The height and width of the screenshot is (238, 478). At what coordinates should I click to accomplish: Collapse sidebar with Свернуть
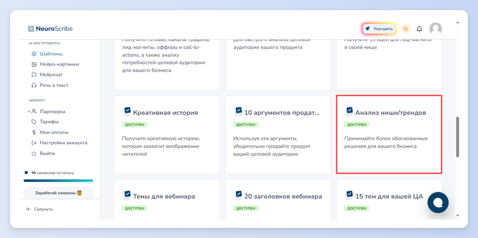click(x=40, y=209)
